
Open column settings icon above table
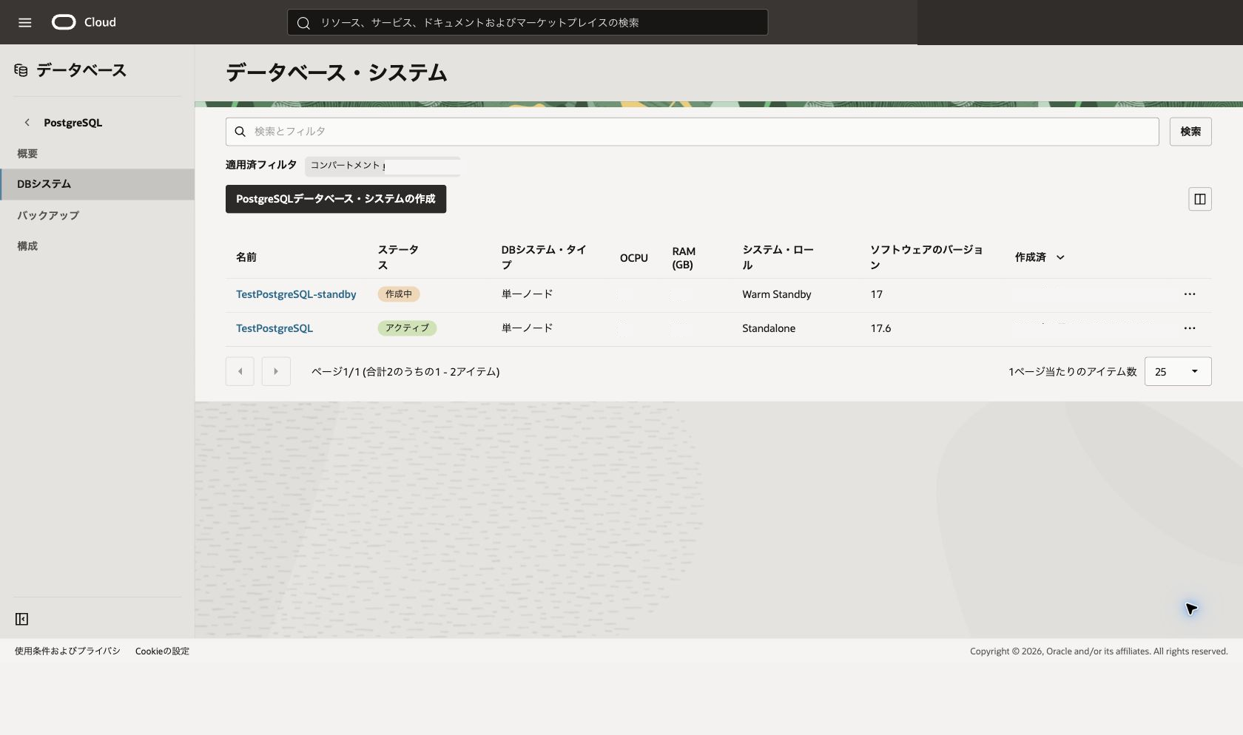coord(1199,199)
